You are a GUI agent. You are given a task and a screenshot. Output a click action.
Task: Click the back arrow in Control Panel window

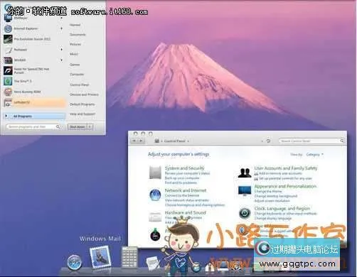point(134,141)
